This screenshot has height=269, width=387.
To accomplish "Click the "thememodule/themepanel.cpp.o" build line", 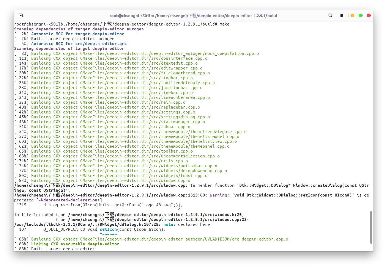I will pos(122,146).
